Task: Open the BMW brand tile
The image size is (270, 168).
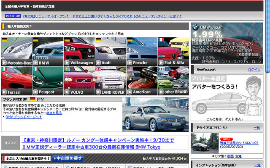Action: pos(48,52)
